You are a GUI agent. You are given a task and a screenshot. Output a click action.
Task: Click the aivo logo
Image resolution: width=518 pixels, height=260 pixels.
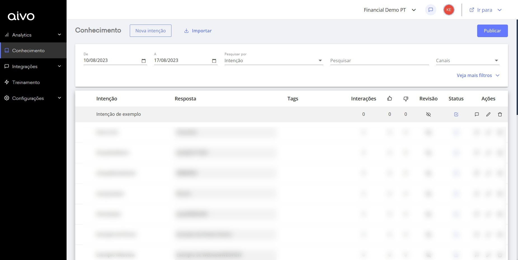[21, 16]
